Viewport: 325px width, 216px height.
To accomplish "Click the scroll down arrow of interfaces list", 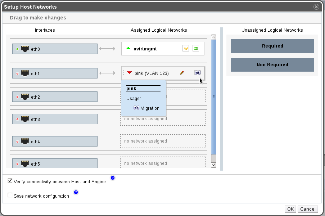I will (213, 165).
